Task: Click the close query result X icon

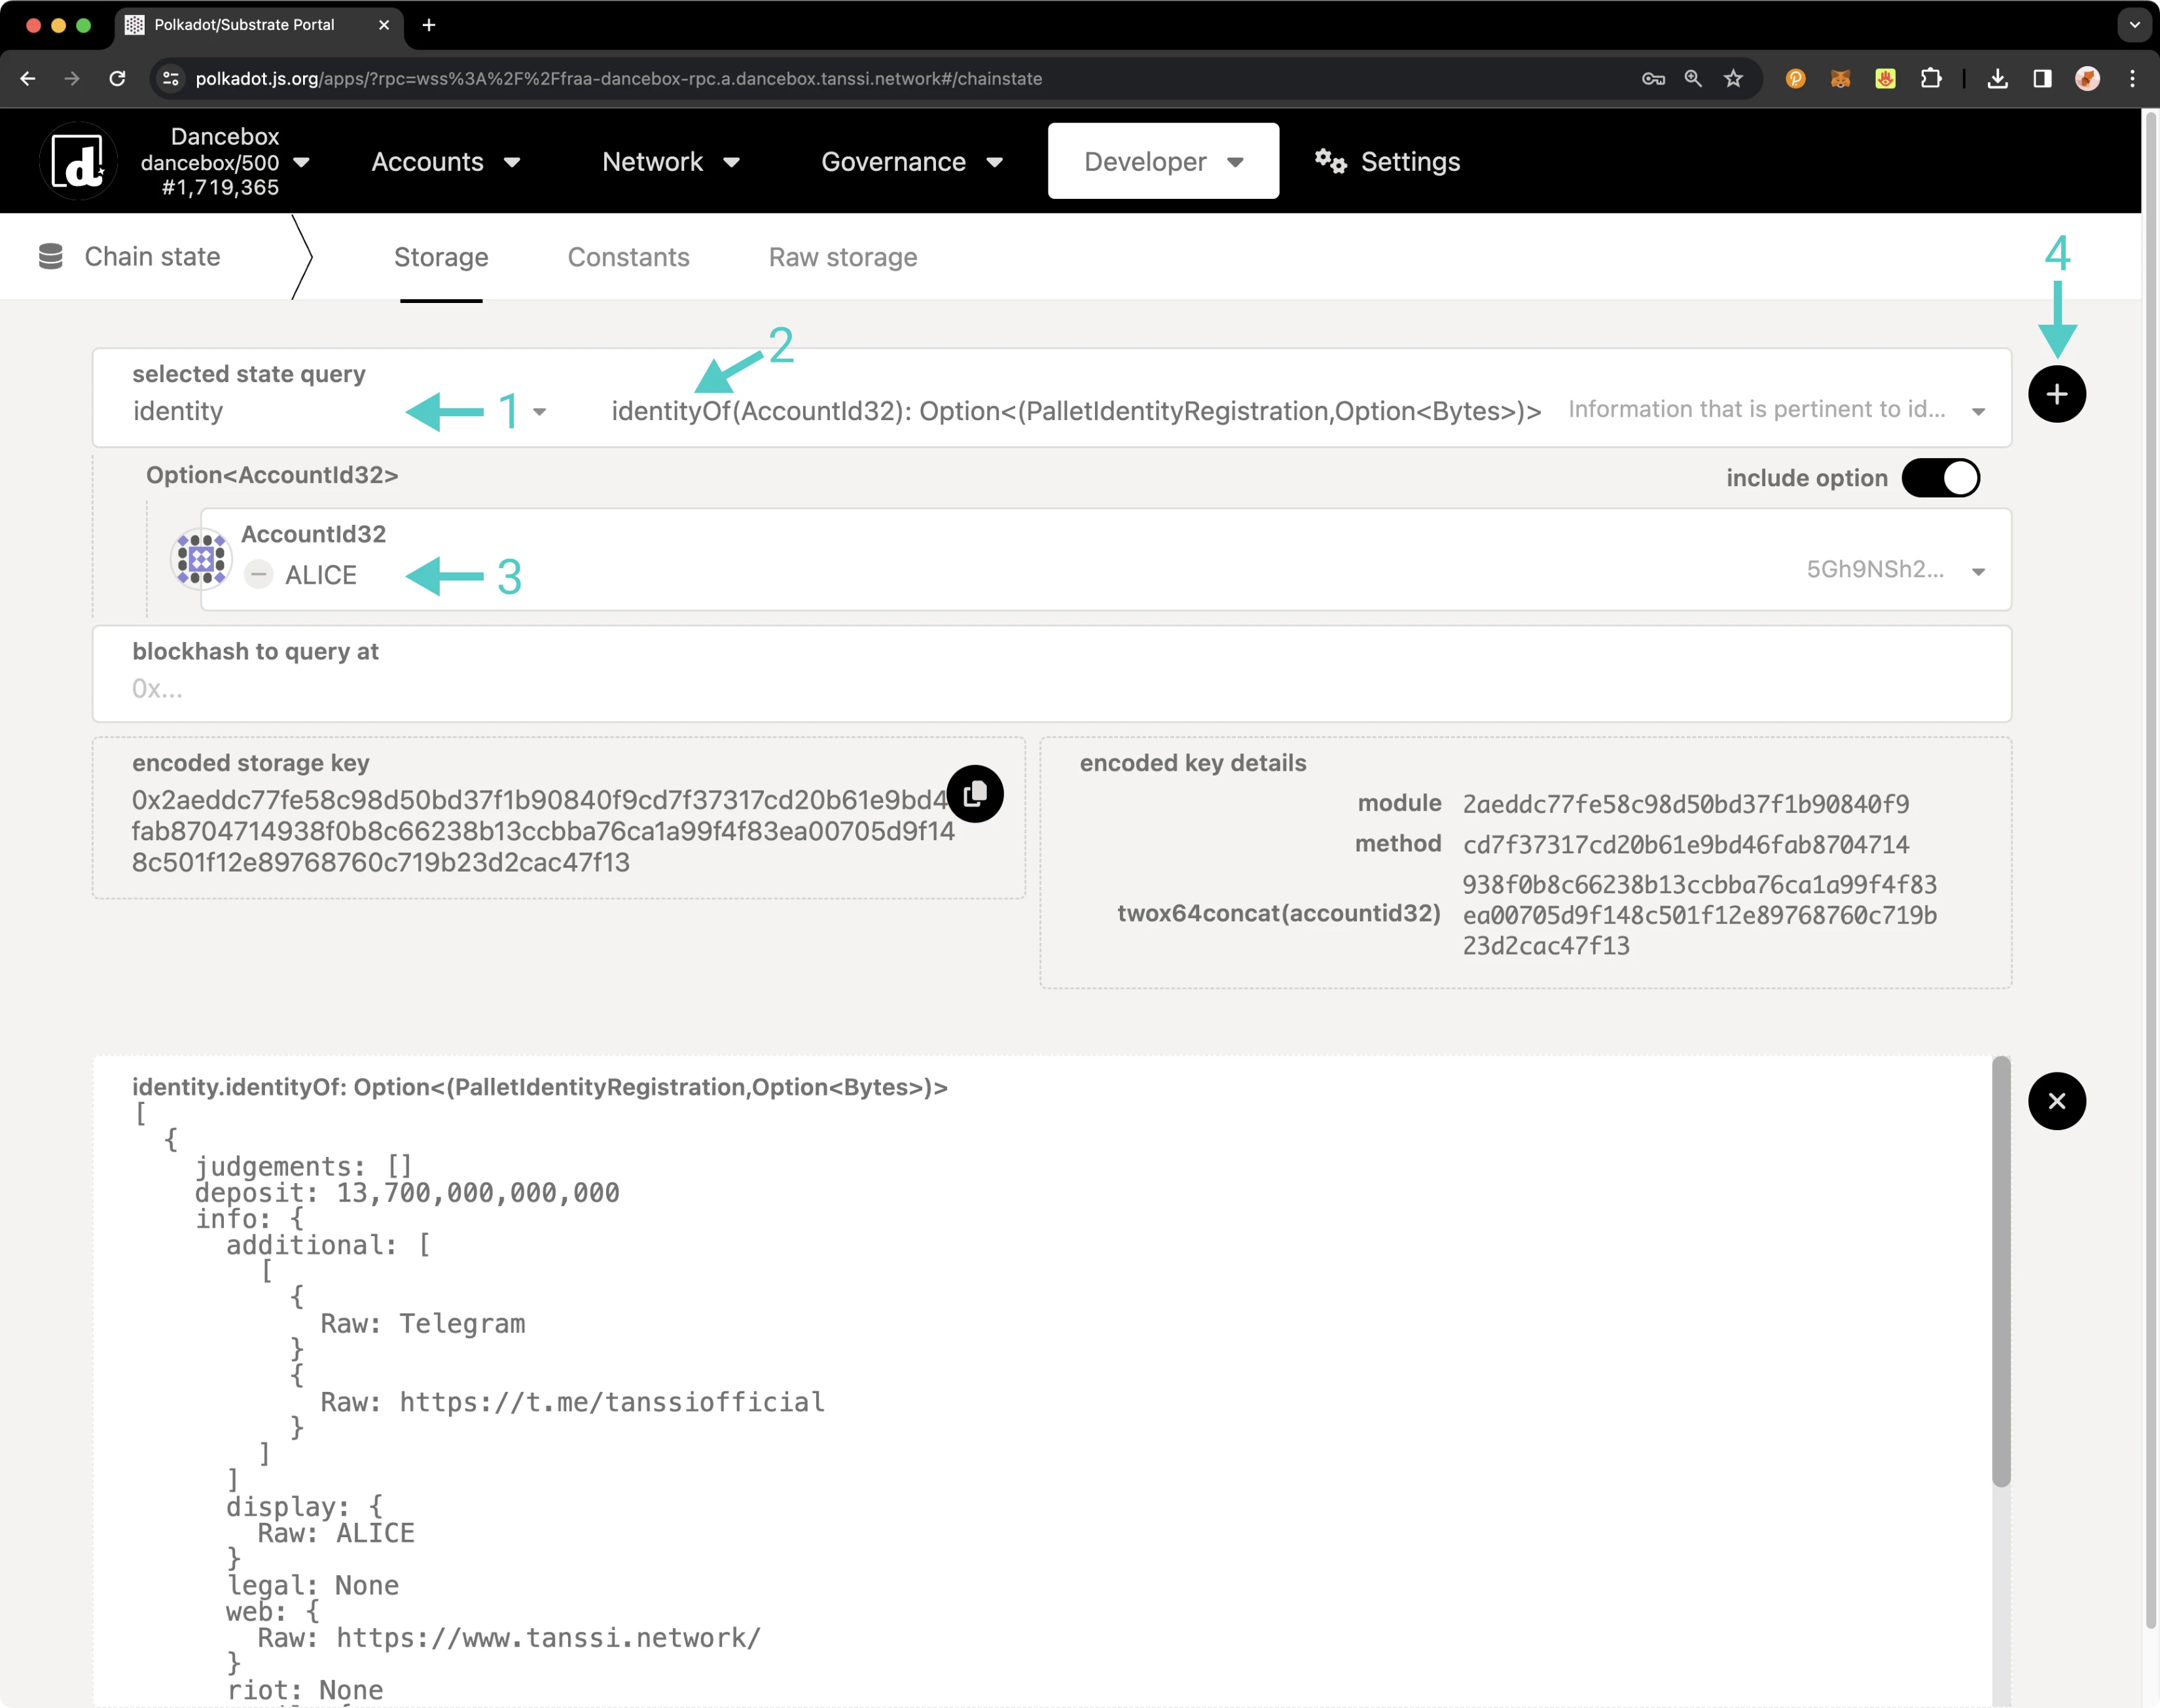Action: [x=2057, y=1101]
